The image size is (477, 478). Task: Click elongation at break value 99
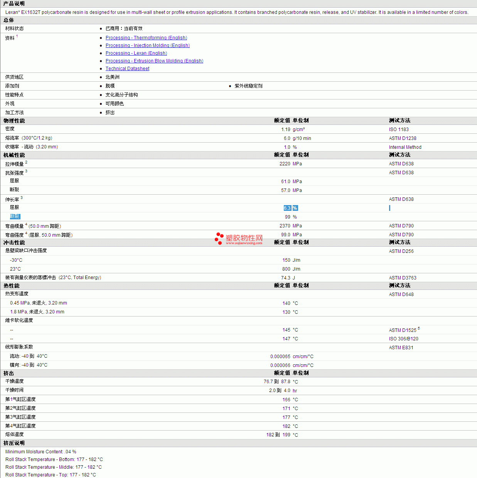288,217
